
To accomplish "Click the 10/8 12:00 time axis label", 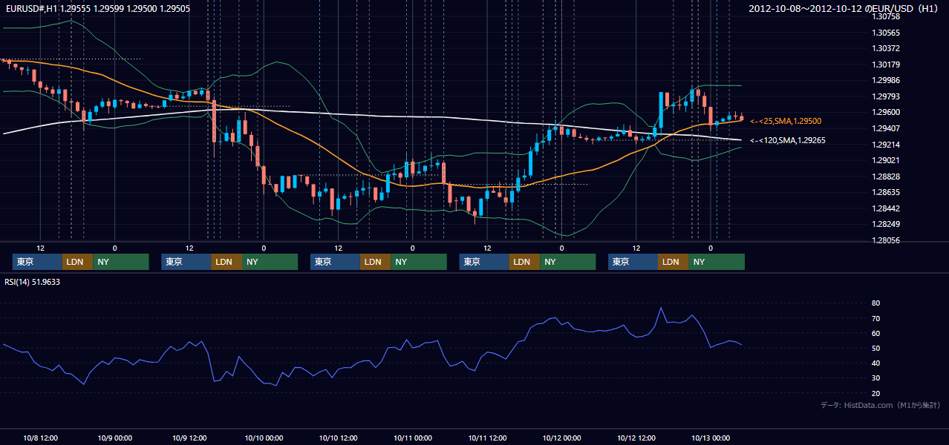I will pos(41,438).
